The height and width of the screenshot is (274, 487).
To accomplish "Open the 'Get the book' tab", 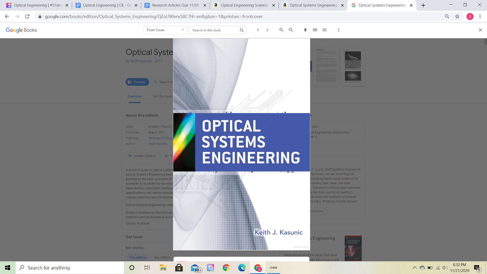I will pyautogui.click(x=163, y=96).
